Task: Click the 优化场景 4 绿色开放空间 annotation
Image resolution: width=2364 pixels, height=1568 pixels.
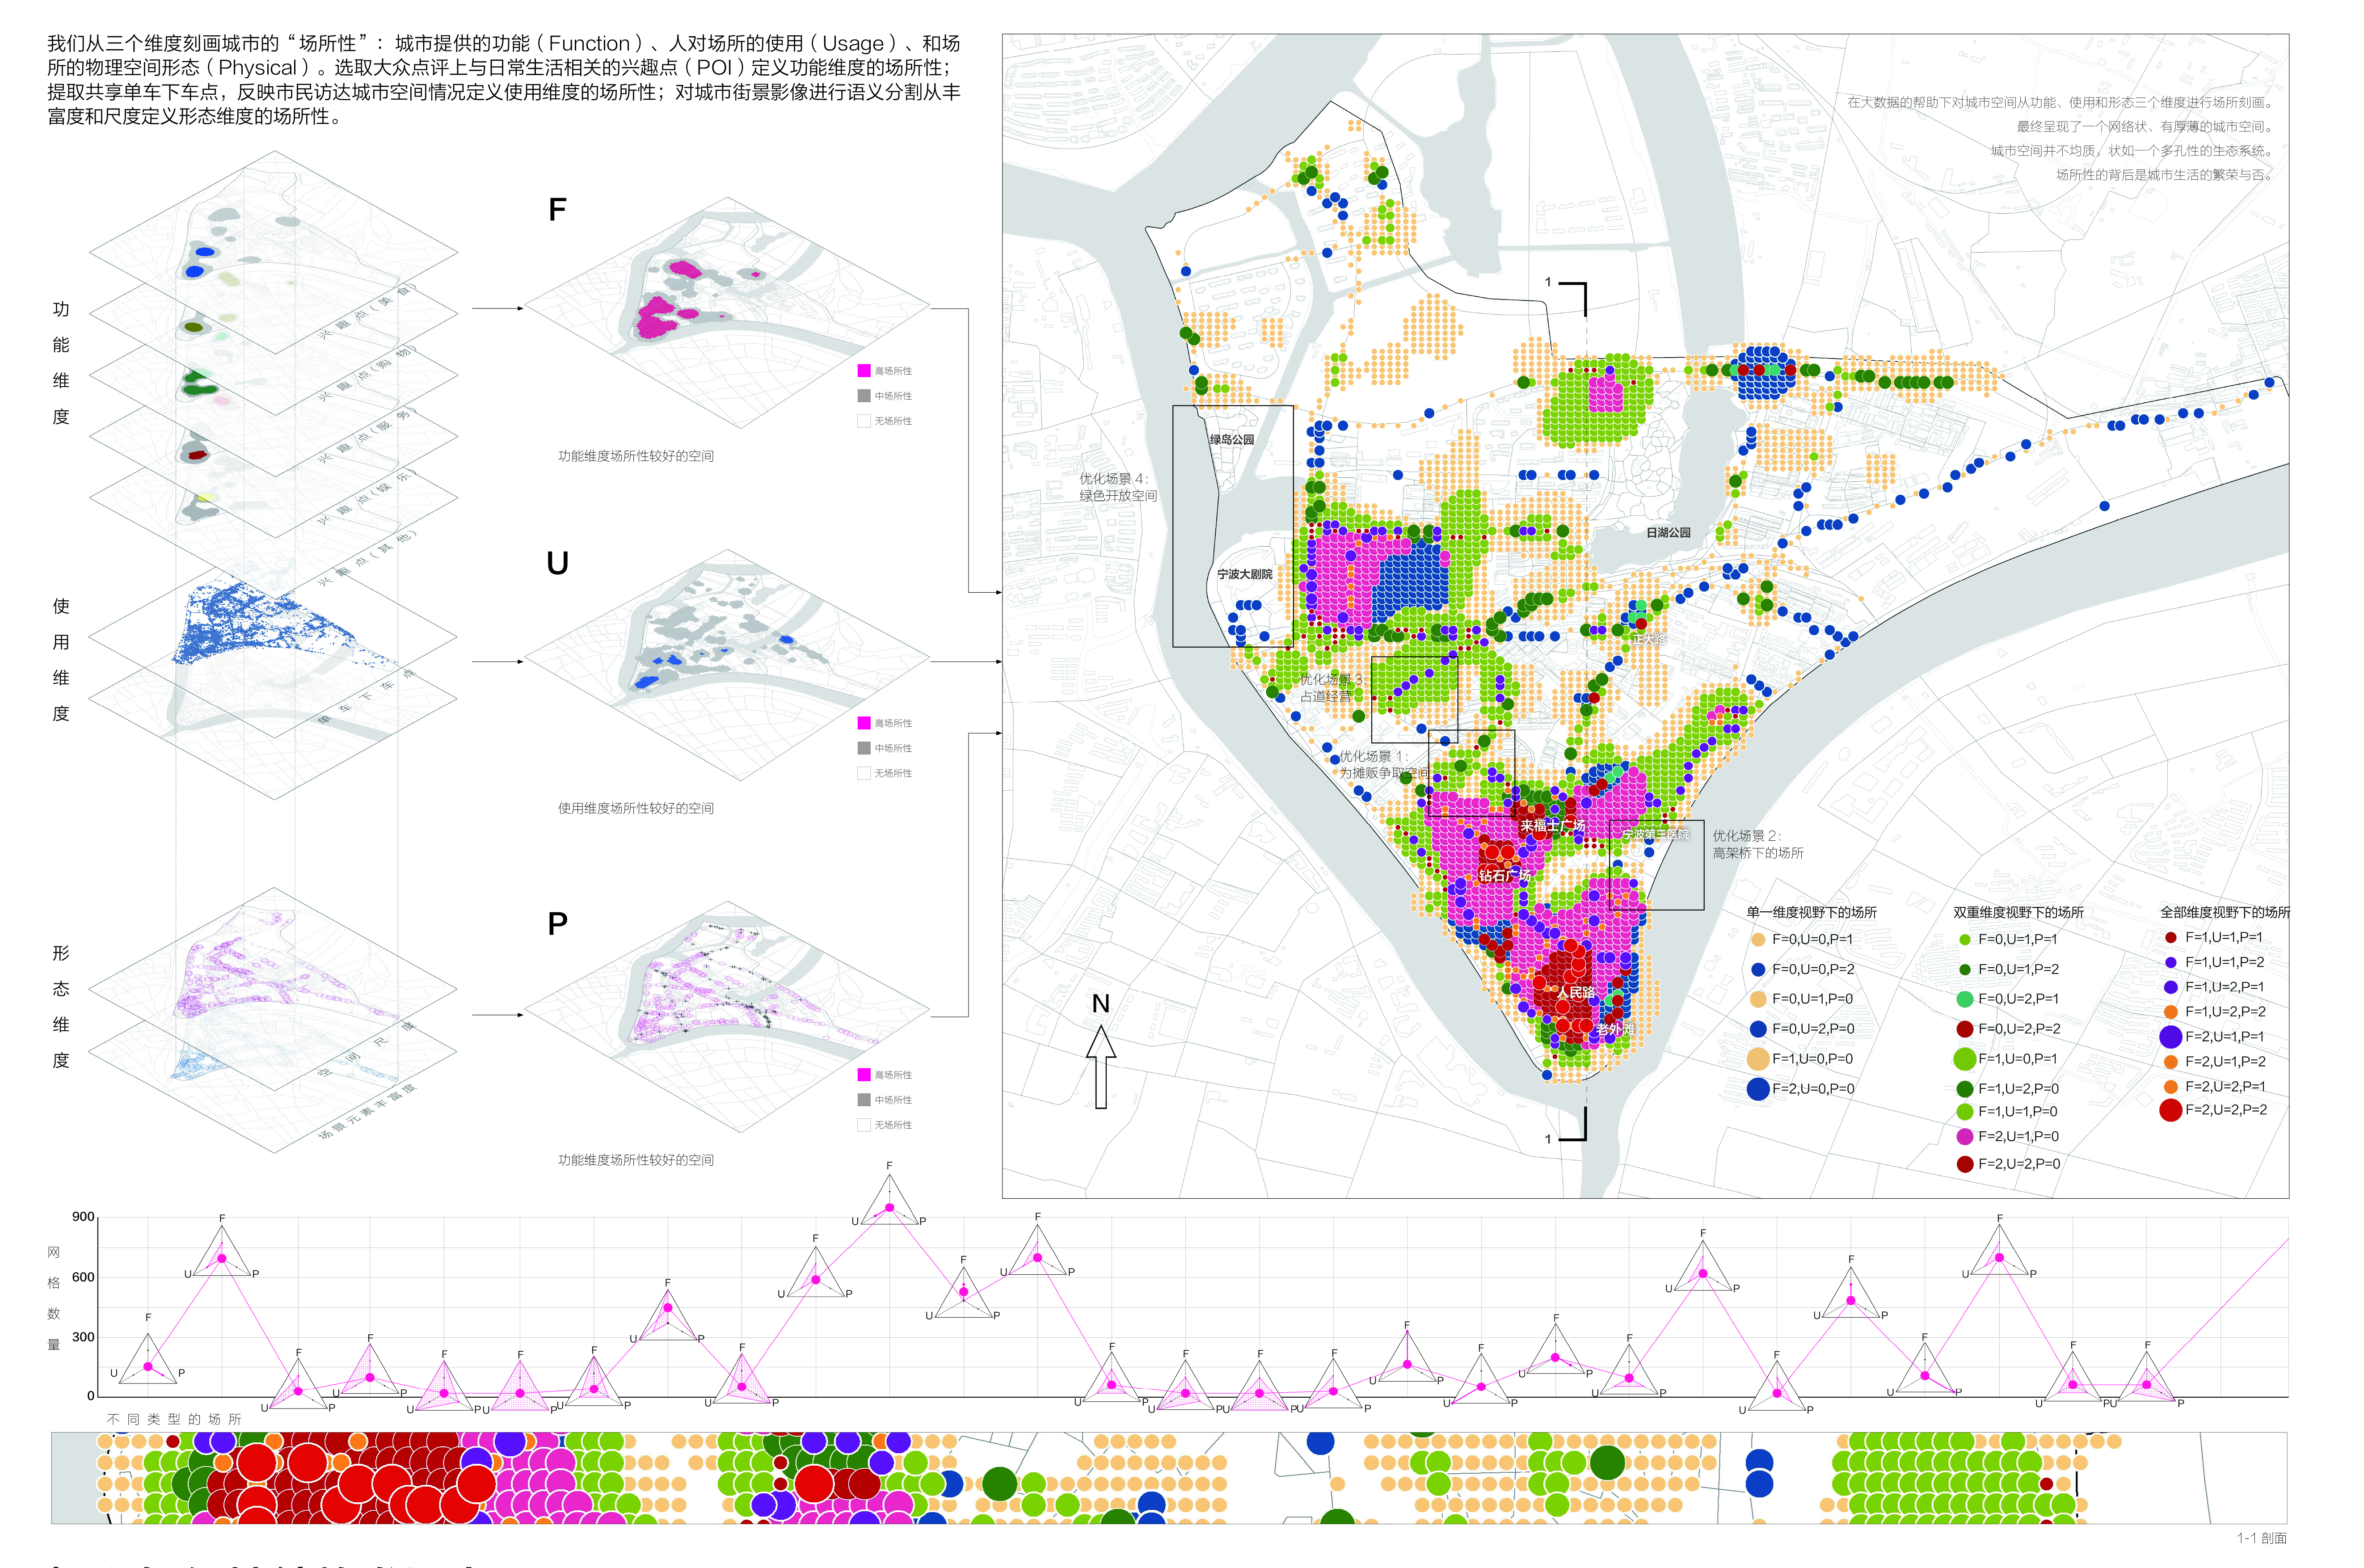Action: tap(1117, 487)
